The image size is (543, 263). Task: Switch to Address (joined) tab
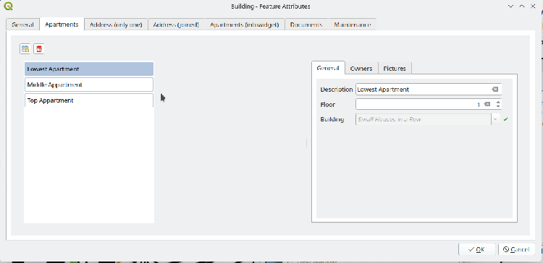tap(176, 25)
